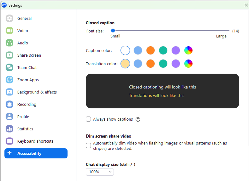249x181 pixels.
Task: Click the font size slider handle
Action: point(113,30)
